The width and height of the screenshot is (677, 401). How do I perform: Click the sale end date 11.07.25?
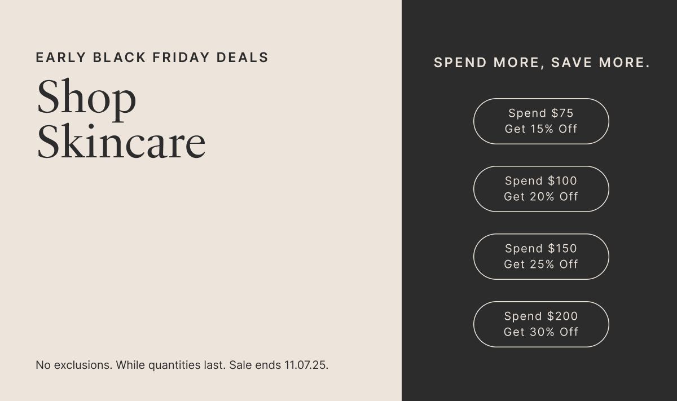(305, 365)
